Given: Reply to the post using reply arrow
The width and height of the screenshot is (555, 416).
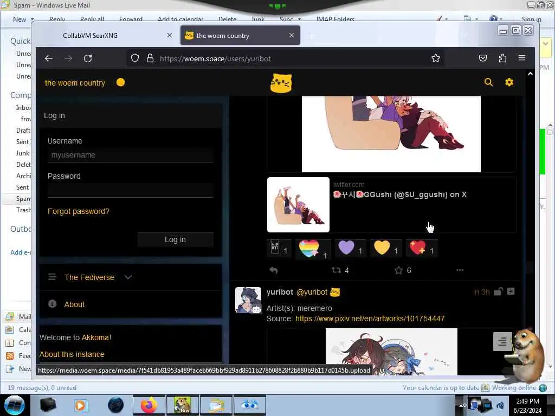Looking at the screenshot, I should pyautogui.click(x=274, y=270).
